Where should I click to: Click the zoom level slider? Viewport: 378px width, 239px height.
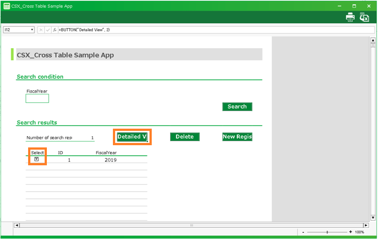tap(327, 232)
